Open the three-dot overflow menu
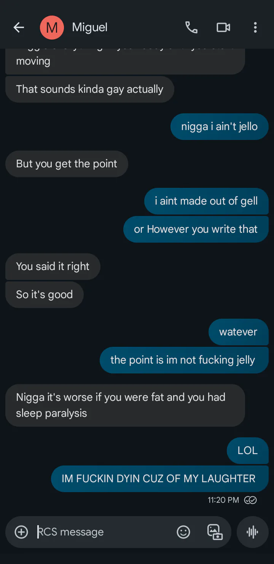Viewport: 274px width, 564px height. [255, 27]
